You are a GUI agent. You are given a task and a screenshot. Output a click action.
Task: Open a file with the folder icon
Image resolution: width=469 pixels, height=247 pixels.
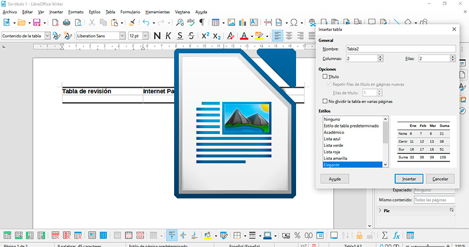click(22, 22)
